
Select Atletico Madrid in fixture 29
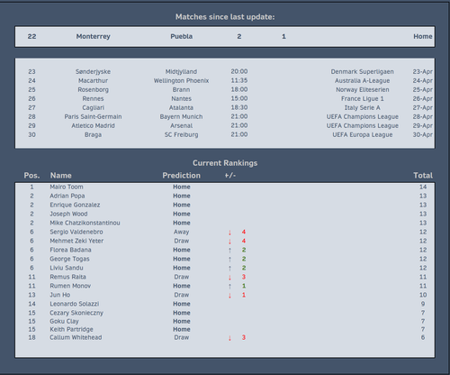pos(93,125)
